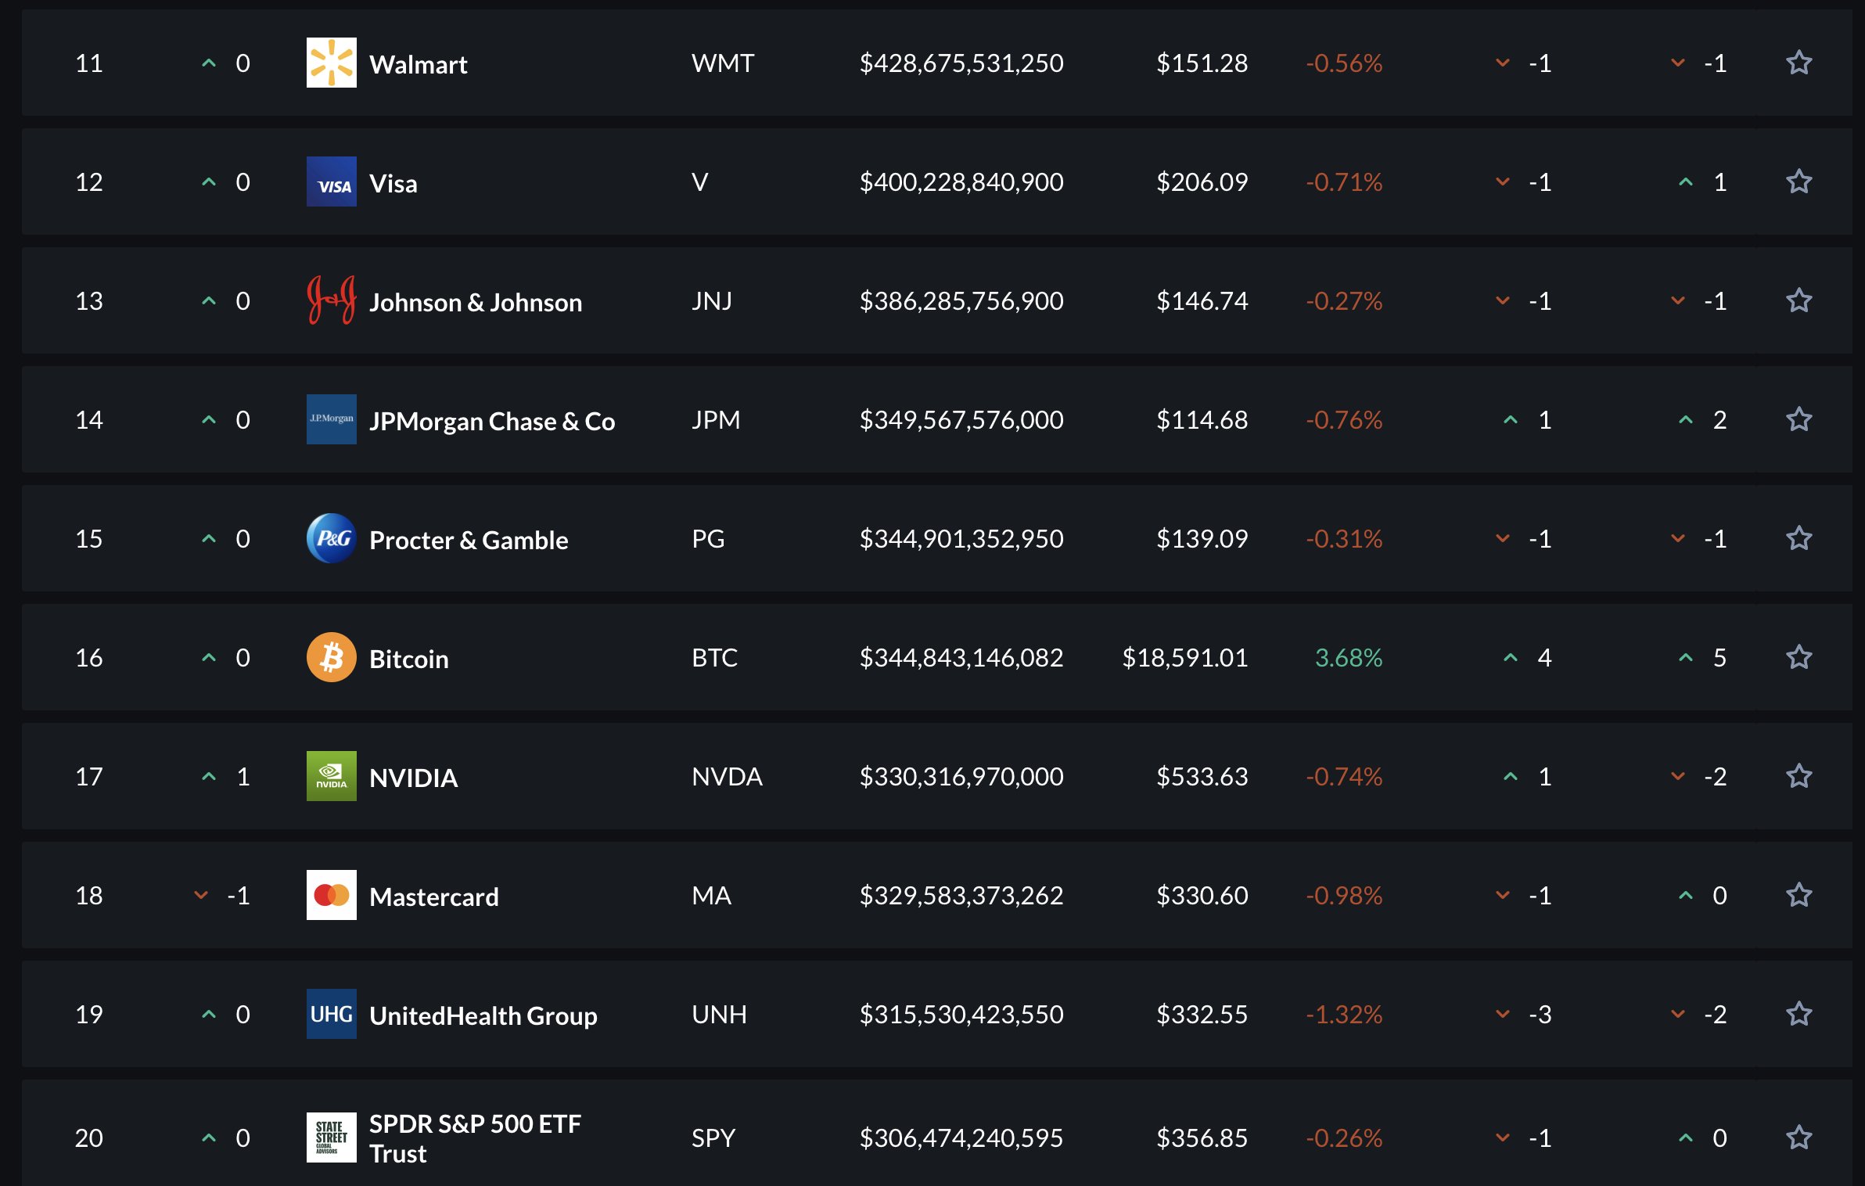Click the green up arrow beside NVIDIA rank
Viewport: 1865px width, 1186px height.
[x=209, y=776]
